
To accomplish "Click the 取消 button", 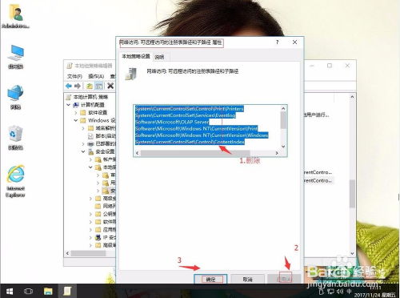I will tap(247, 279).
